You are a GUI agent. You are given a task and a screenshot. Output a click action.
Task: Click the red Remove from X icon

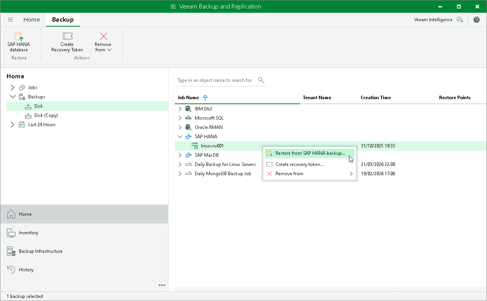coord(103,36)
